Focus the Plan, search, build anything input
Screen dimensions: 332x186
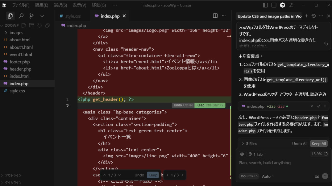(x=283, y=163)
